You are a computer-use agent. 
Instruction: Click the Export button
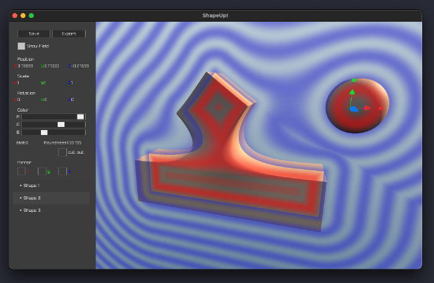69,33
